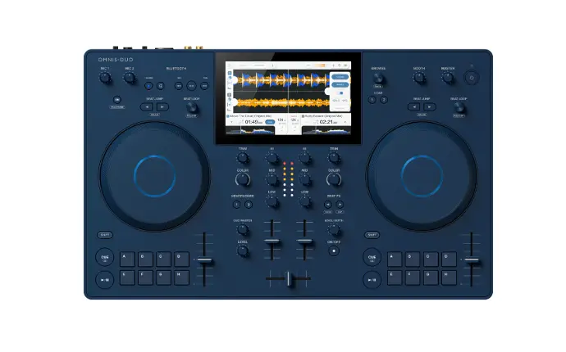Trigger left deck performance pad G
Image resolution: width=566 pixels, height=352 pixels.
(163, 278)
